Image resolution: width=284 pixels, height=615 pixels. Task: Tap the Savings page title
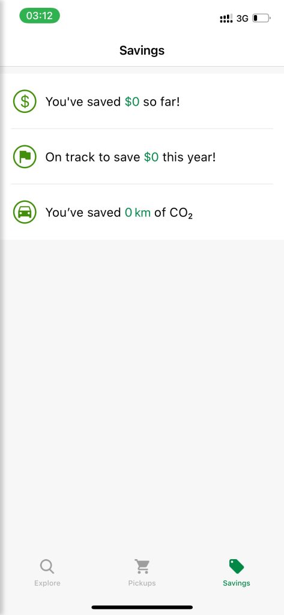click(x=142, y=50)
